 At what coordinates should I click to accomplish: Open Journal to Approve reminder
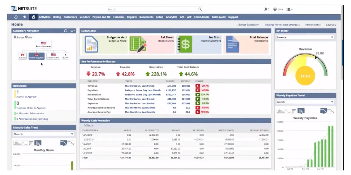26,97
